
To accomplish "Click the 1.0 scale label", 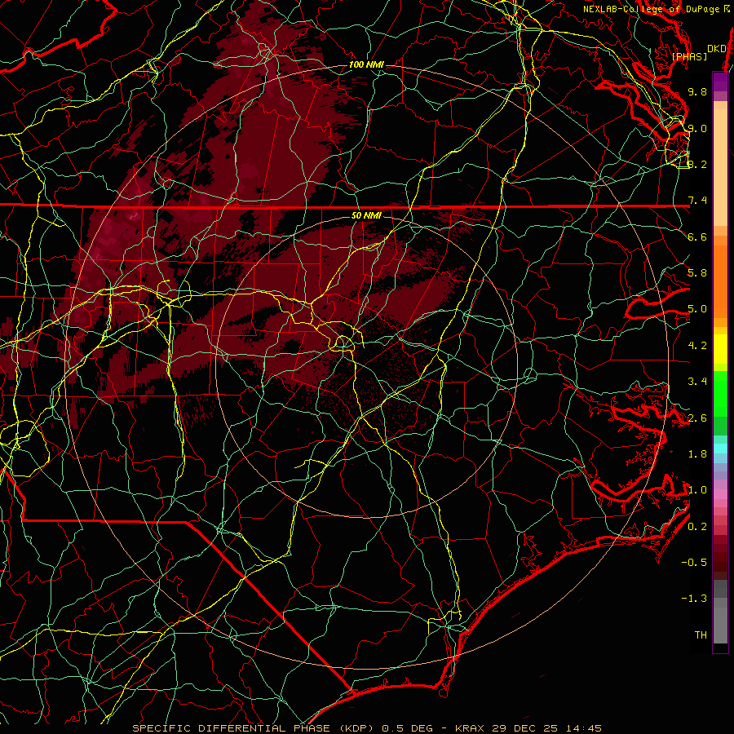I will tap(697, 490).
